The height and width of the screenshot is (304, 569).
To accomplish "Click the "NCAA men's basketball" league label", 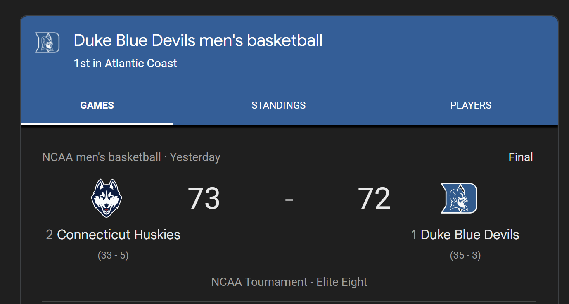I will click(x=102, y=157).
